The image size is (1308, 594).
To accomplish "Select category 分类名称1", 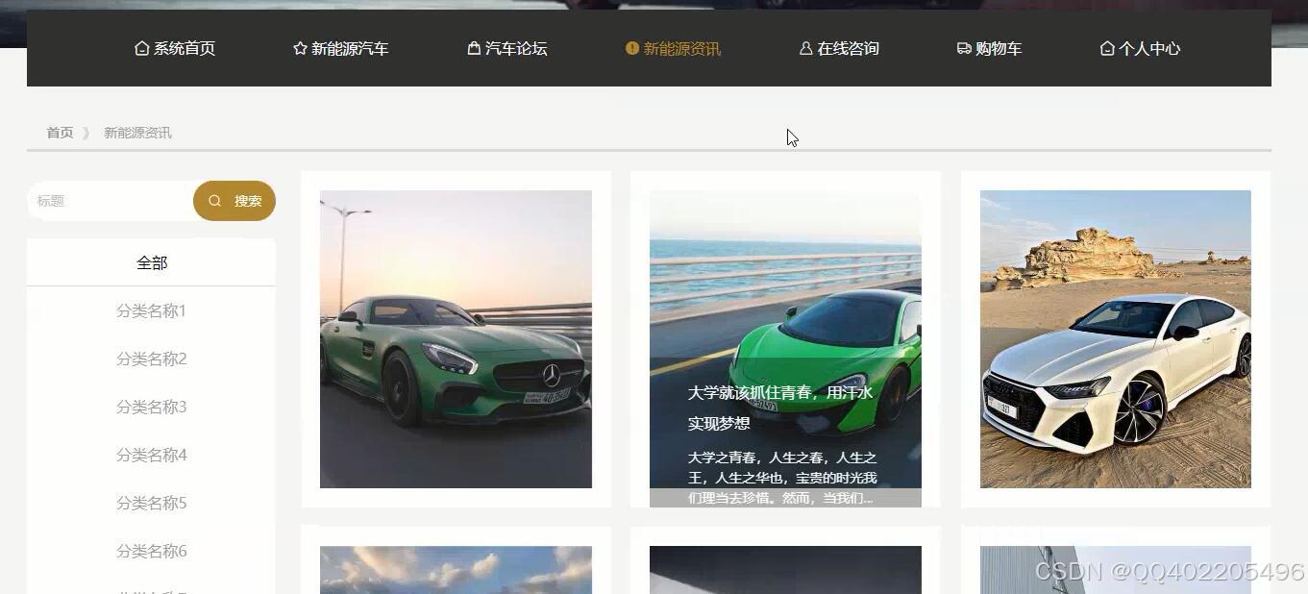I will pos(152,310).
